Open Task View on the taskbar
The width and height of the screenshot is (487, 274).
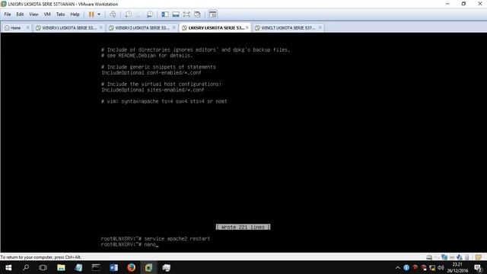click(x=43, y=267)
